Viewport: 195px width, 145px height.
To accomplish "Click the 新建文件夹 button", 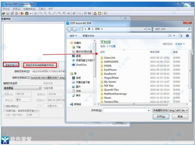I will tap(88, 36).
